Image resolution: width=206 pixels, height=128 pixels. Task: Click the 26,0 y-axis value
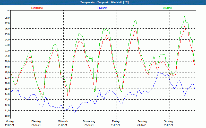click(x=7, y=29)
